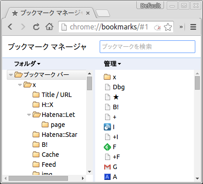Image resolution: width=203 pixels, height=184 pixels.
Task: Open the Chrome hamburger menu
Action: coord(193,27)
